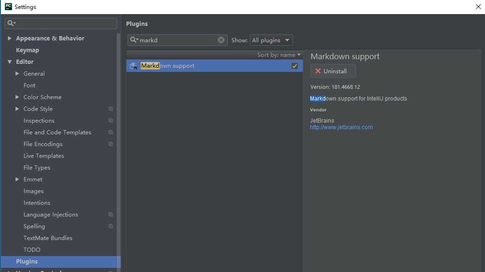This screenshot has height=272, width=485.
Task: Click the JetBrains vendor name
Action: coord(322,120)
